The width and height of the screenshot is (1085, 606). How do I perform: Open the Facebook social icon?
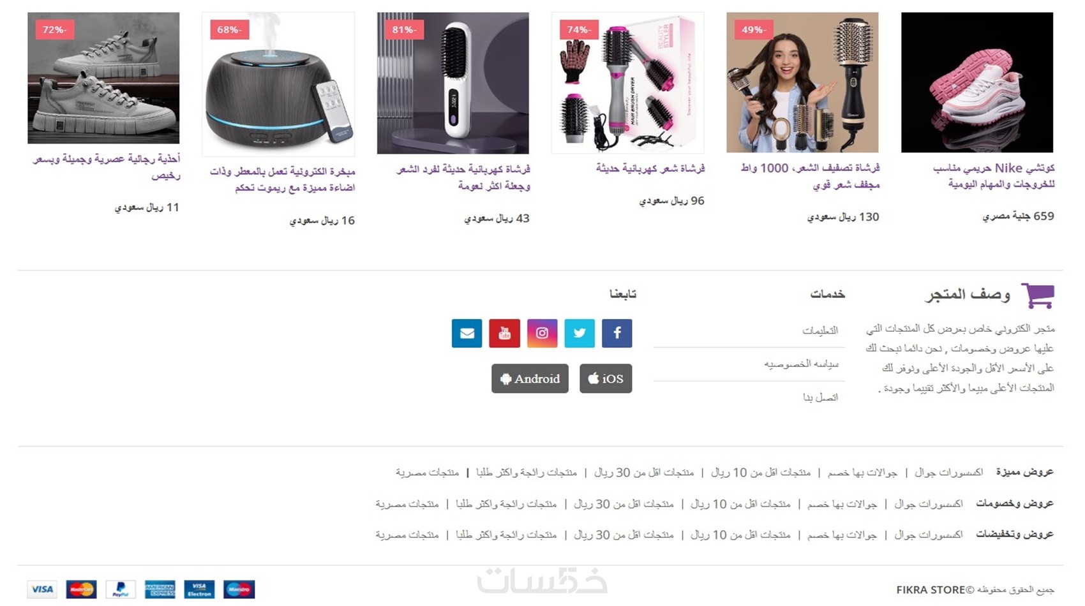coord(617,333)
